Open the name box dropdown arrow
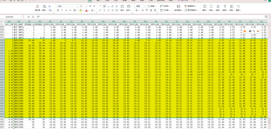 (21, 17)
